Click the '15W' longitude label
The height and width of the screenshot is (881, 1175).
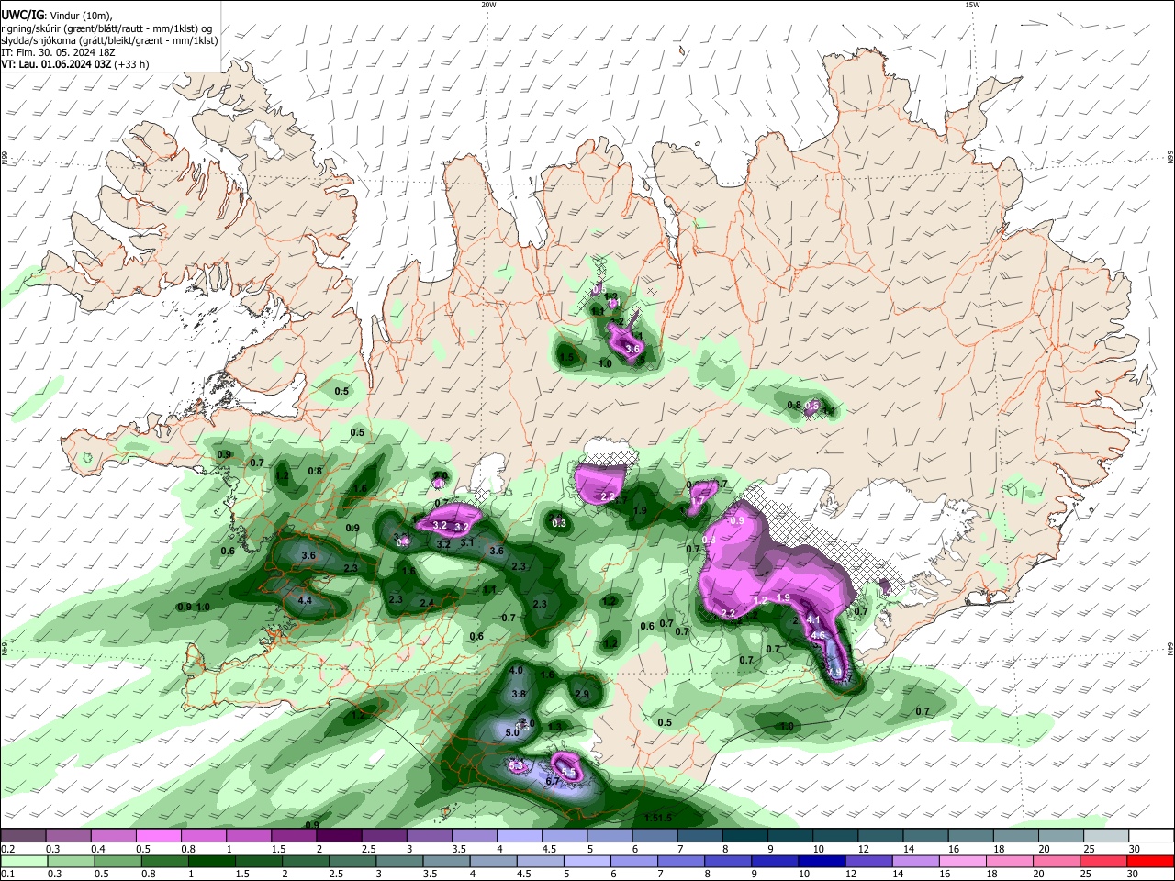972,5
